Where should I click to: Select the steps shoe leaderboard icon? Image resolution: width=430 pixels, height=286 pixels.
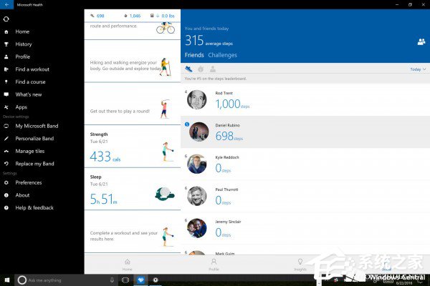pos(188,69)
